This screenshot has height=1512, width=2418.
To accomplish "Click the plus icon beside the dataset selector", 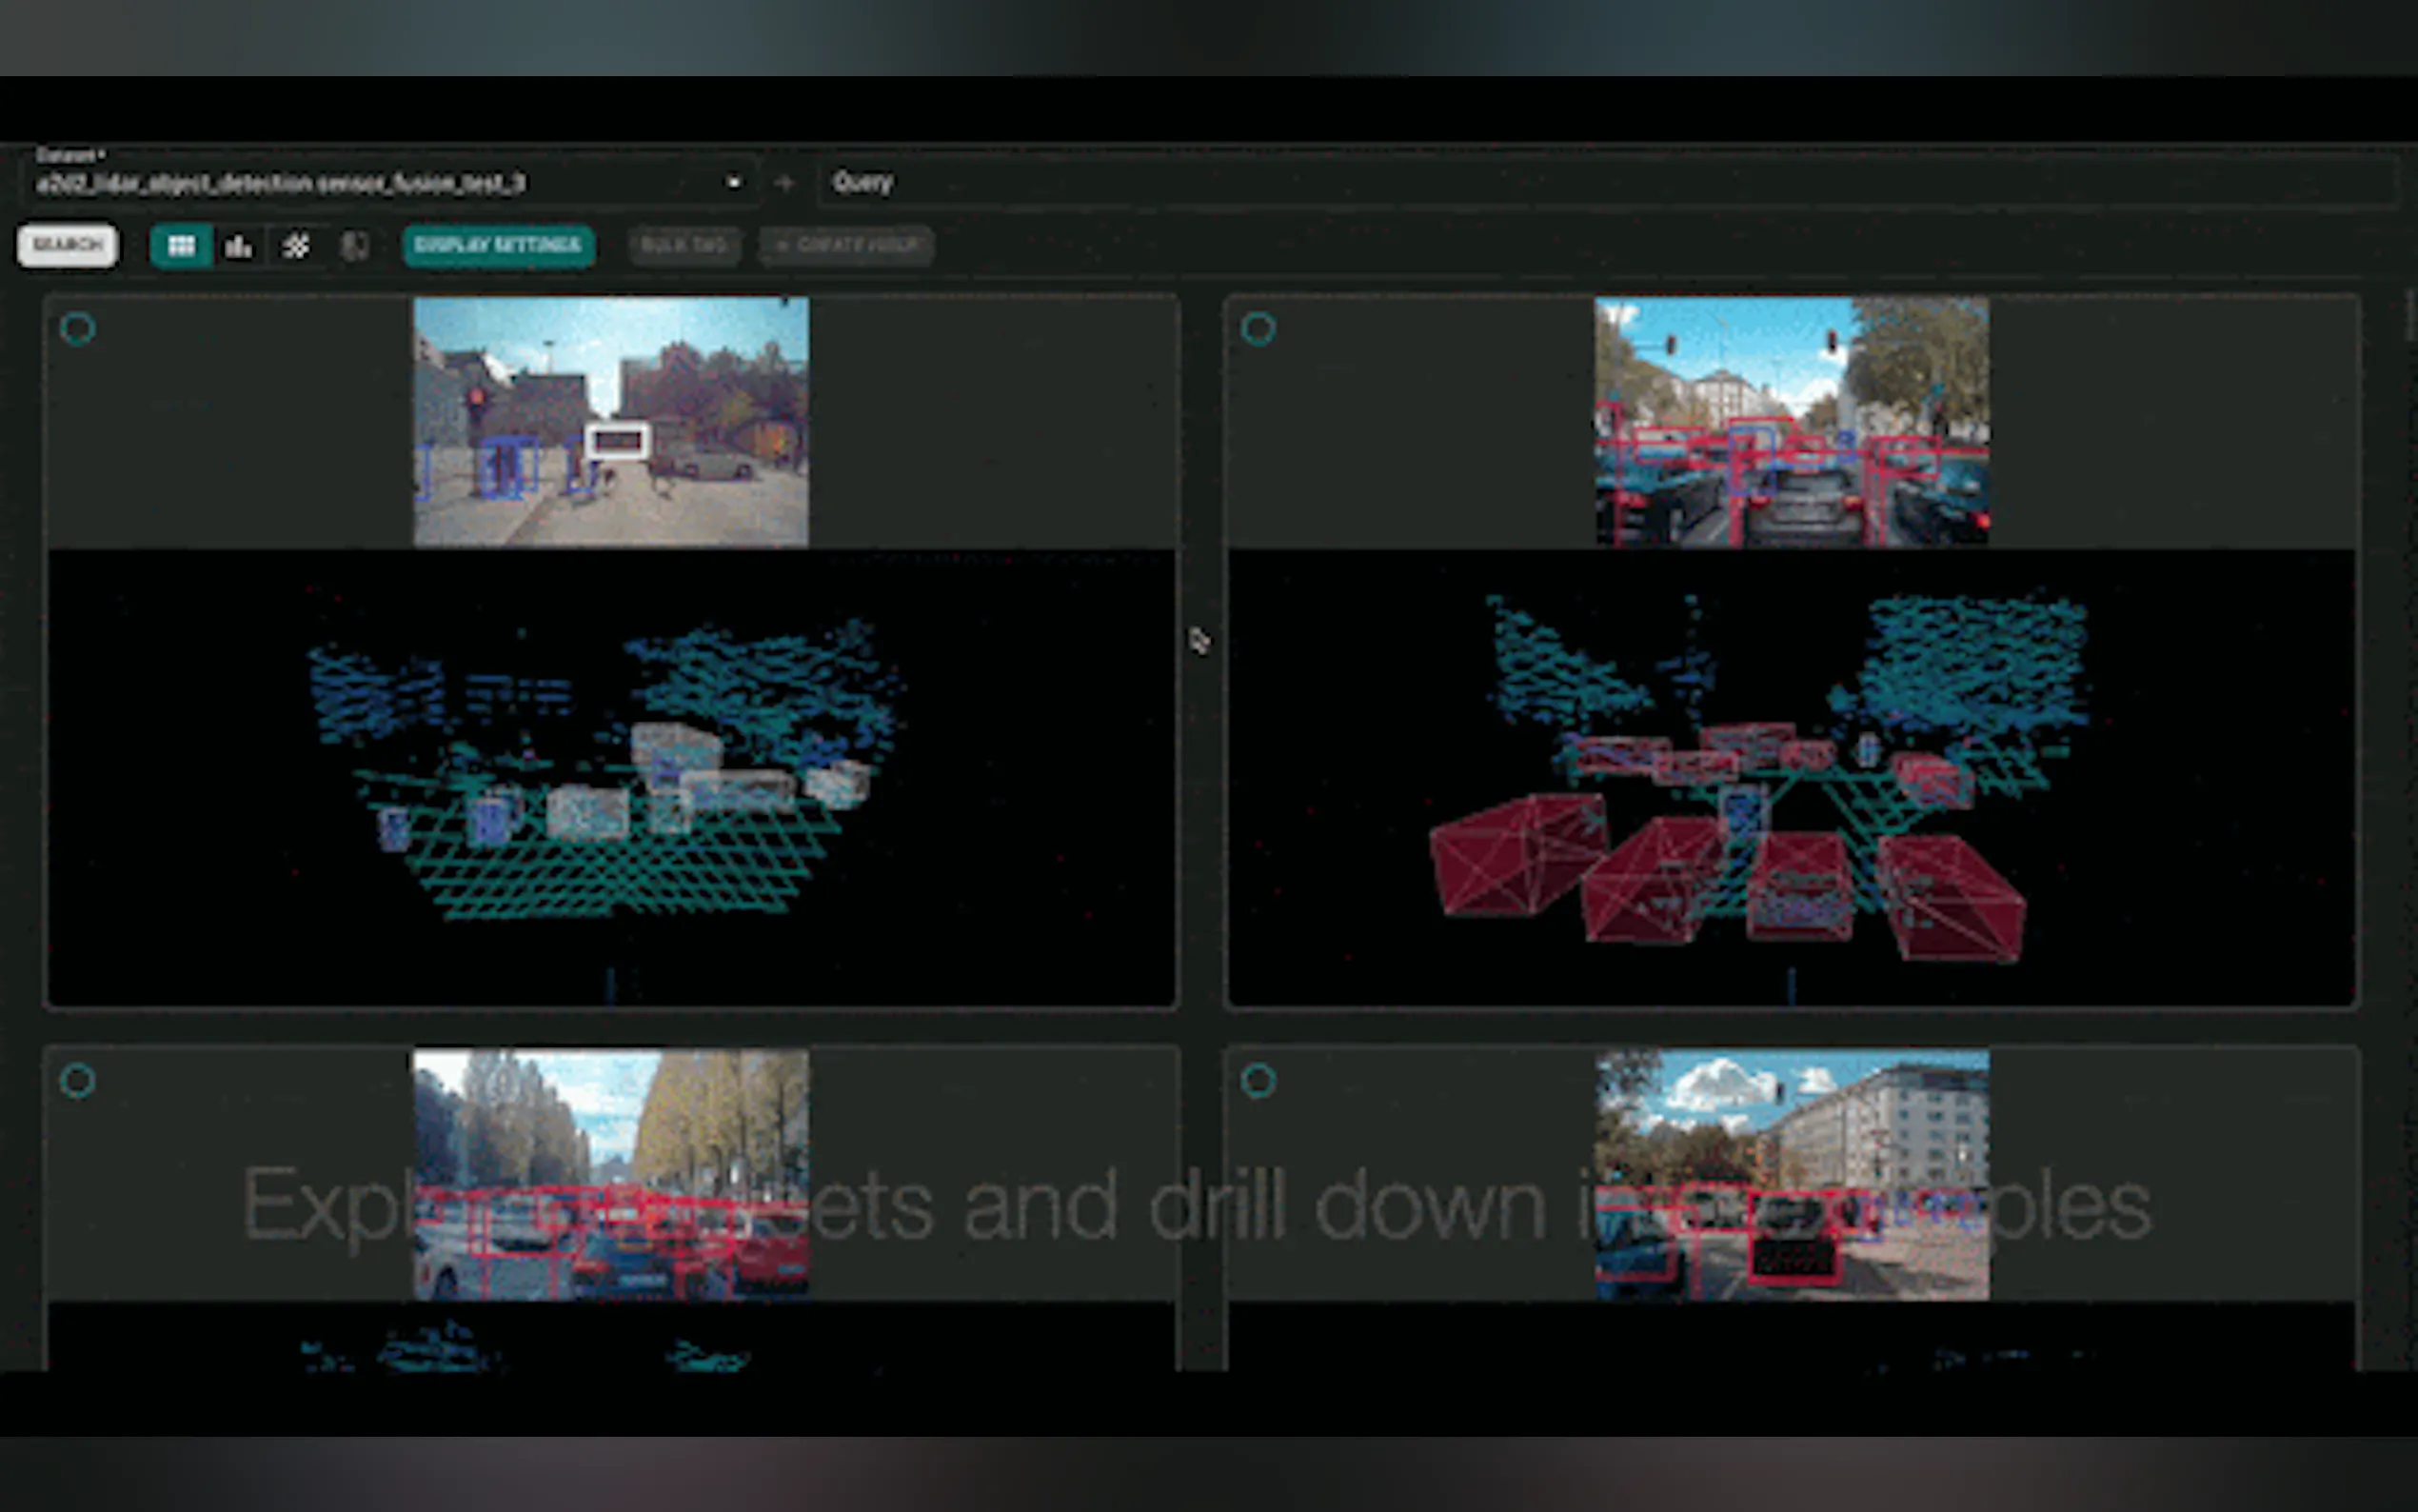I will coord(784,183).
